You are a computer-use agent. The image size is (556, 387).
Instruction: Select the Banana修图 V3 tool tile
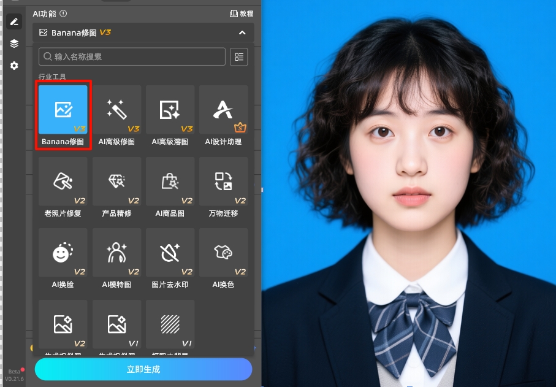pyautogui.click(x=63, y=110)
